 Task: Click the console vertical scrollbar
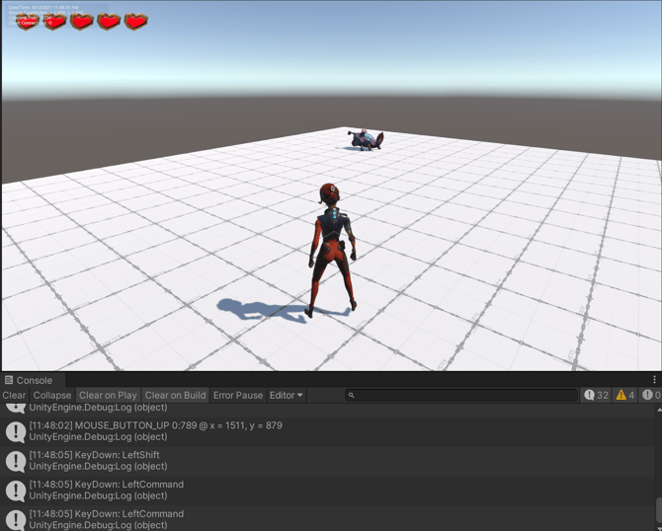click(x=658, y=508)
